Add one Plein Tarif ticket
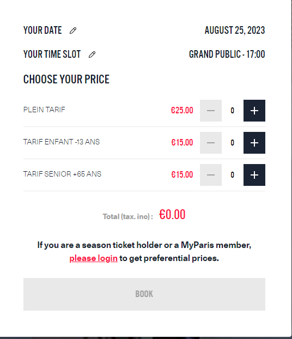The image size is (292, 339). tap(254, 111)
